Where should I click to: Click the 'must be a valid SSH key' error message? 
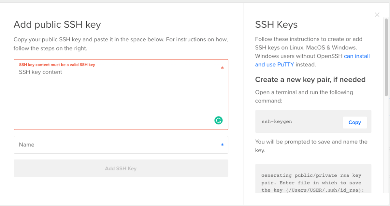[x=57, y=65]
